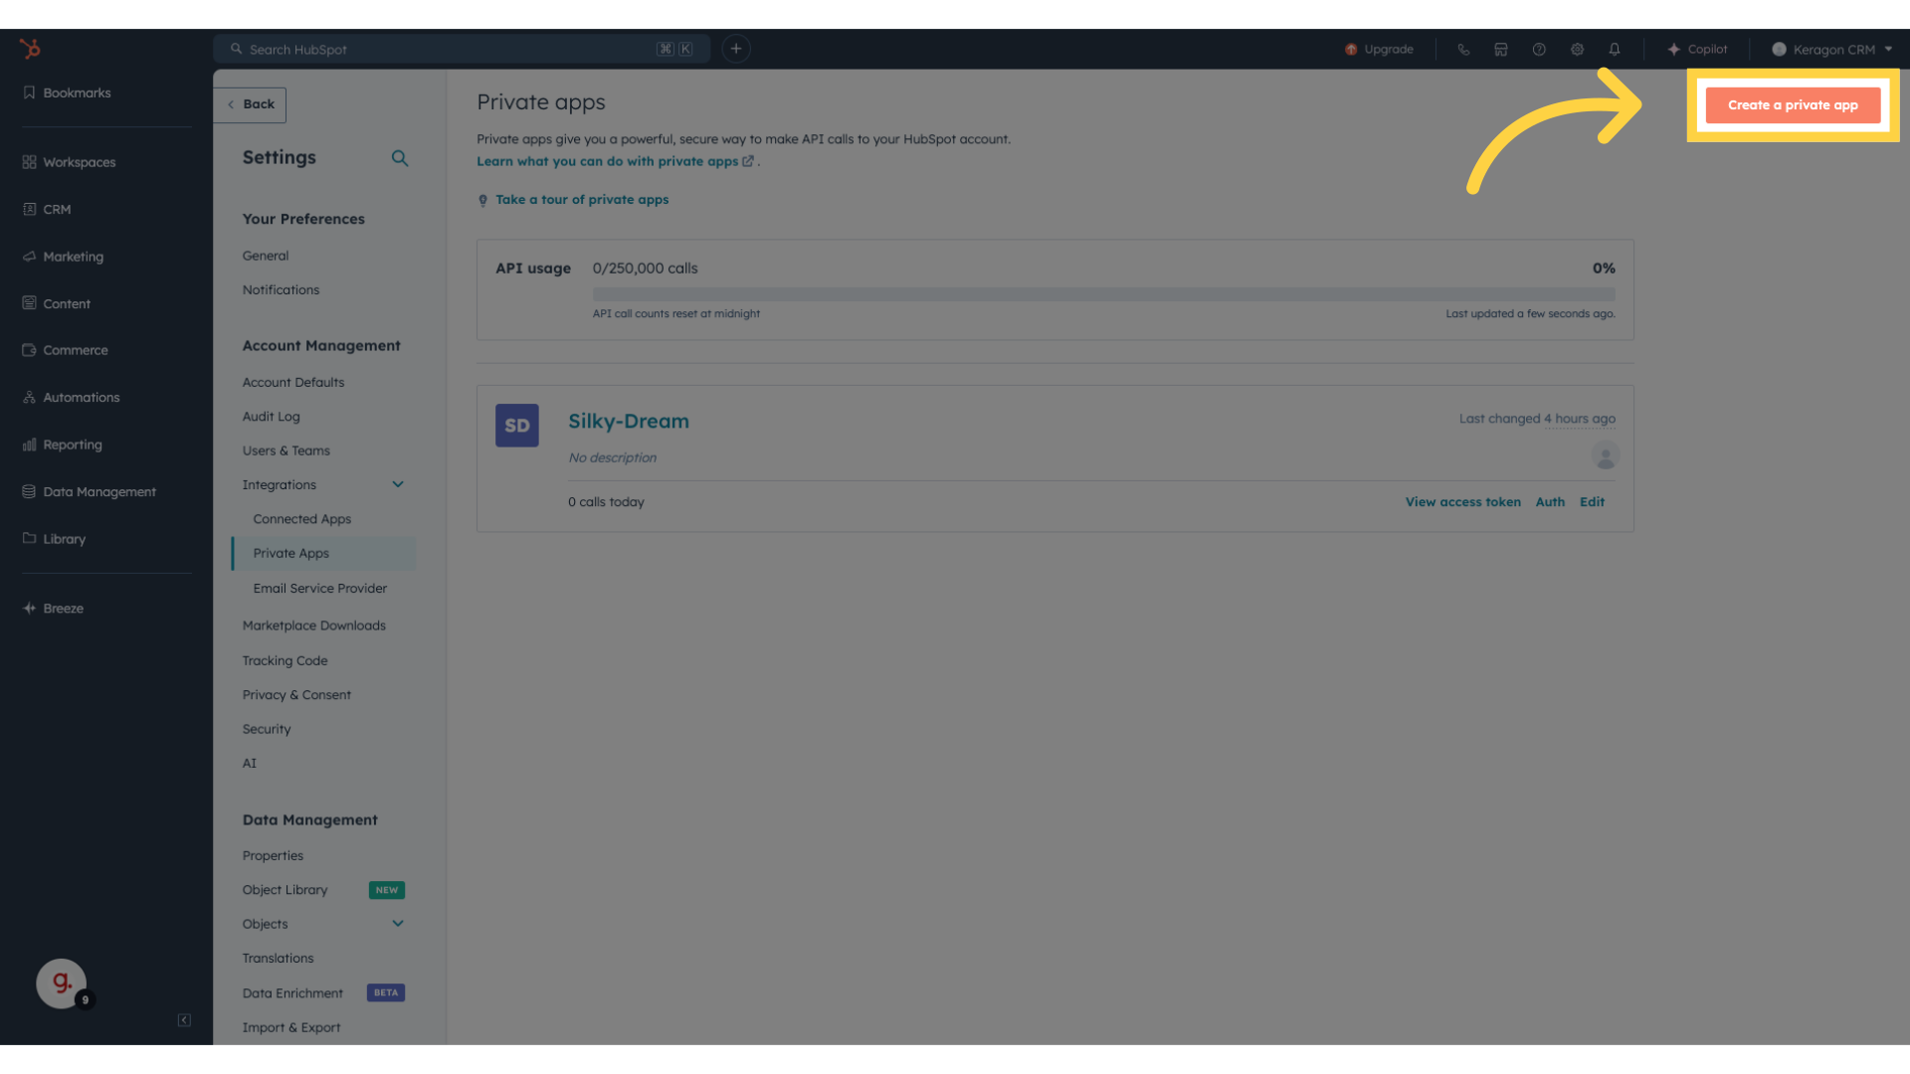Open Translations settings

(278, 958)
